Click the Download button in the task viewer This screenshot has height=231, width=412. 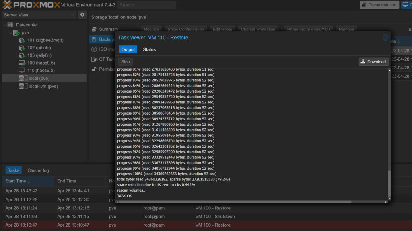click(x=373, y=61)
